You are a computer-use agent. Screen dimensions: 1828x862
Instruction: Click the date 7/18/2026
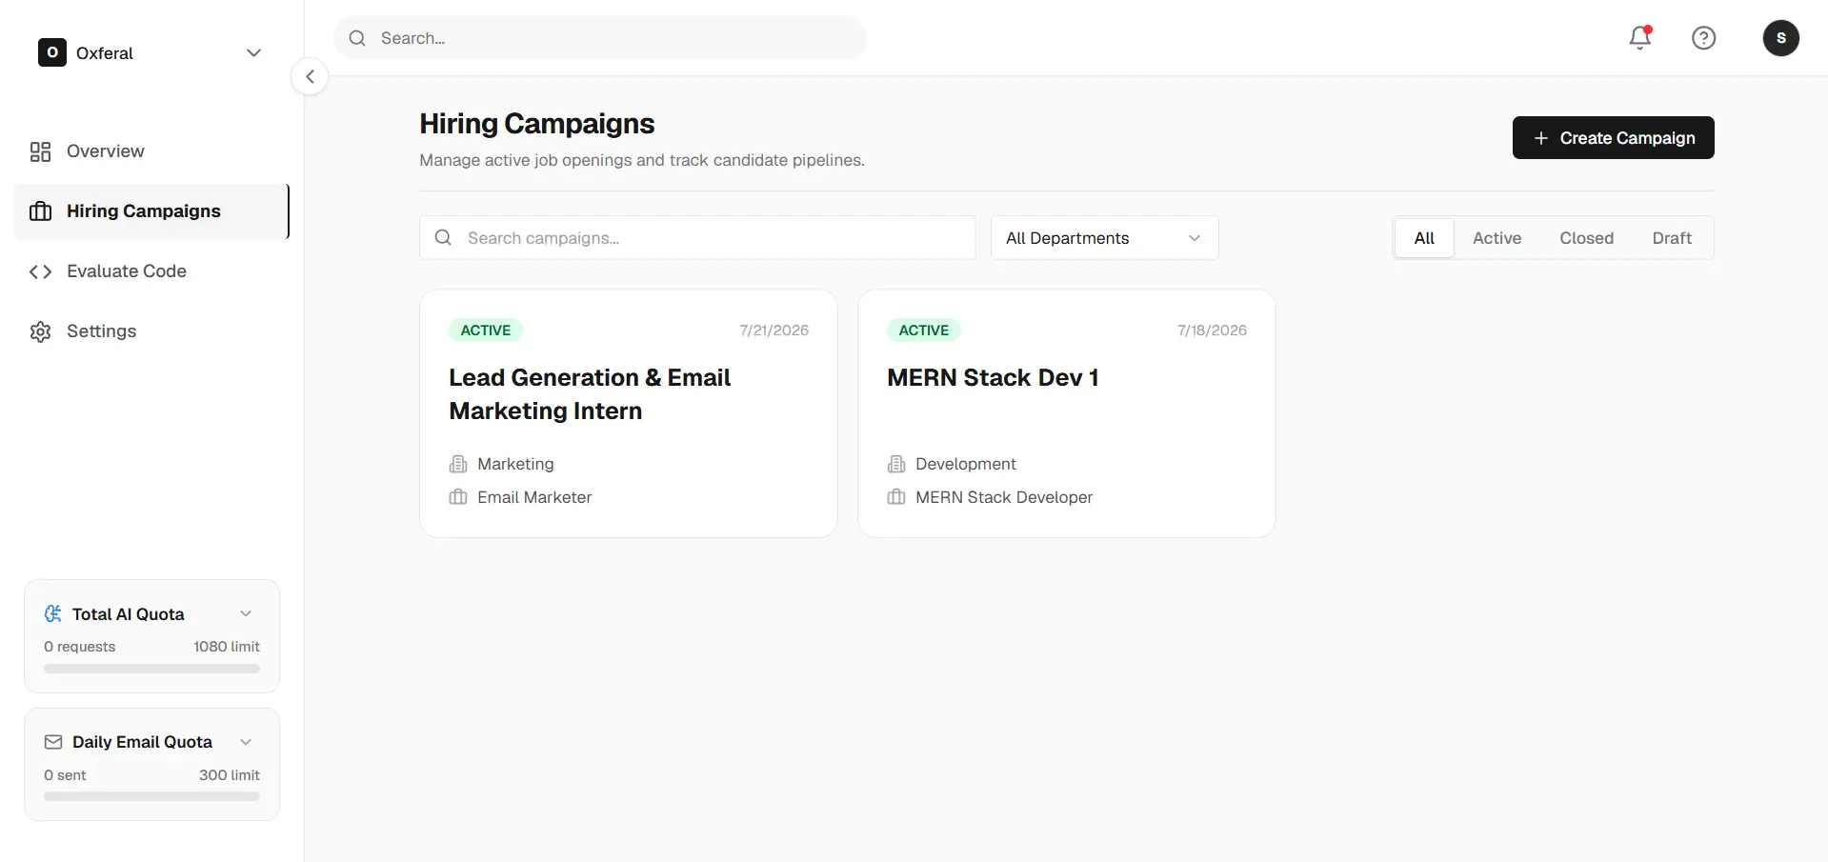(x=1212, y=331)
